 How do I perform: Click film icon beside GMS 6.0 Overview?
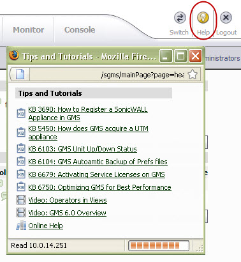[x=21, y=213]
